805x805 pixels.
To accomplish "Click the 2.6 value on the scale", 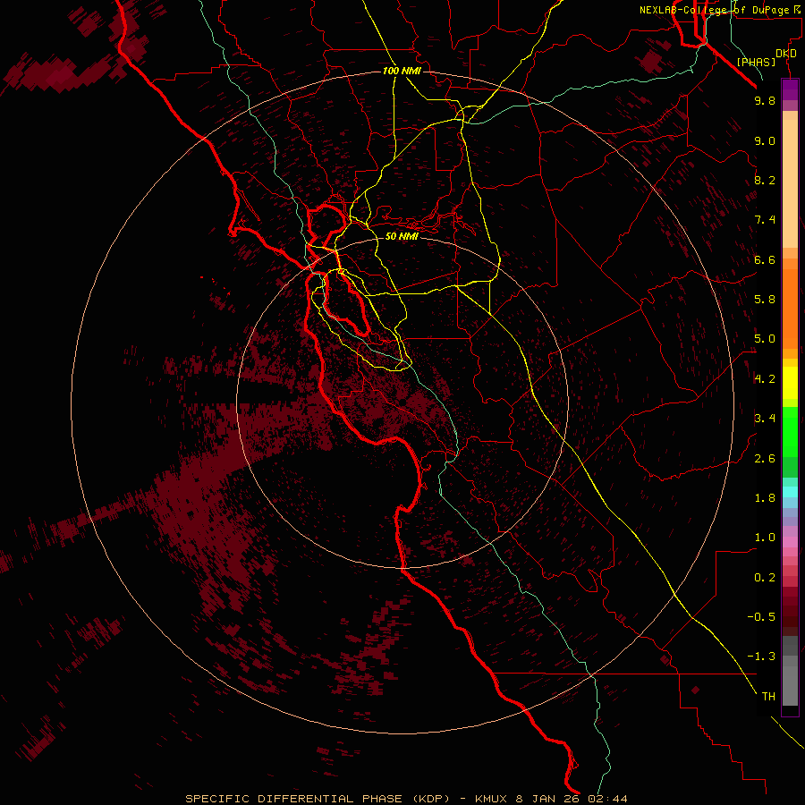I will 765,459.
